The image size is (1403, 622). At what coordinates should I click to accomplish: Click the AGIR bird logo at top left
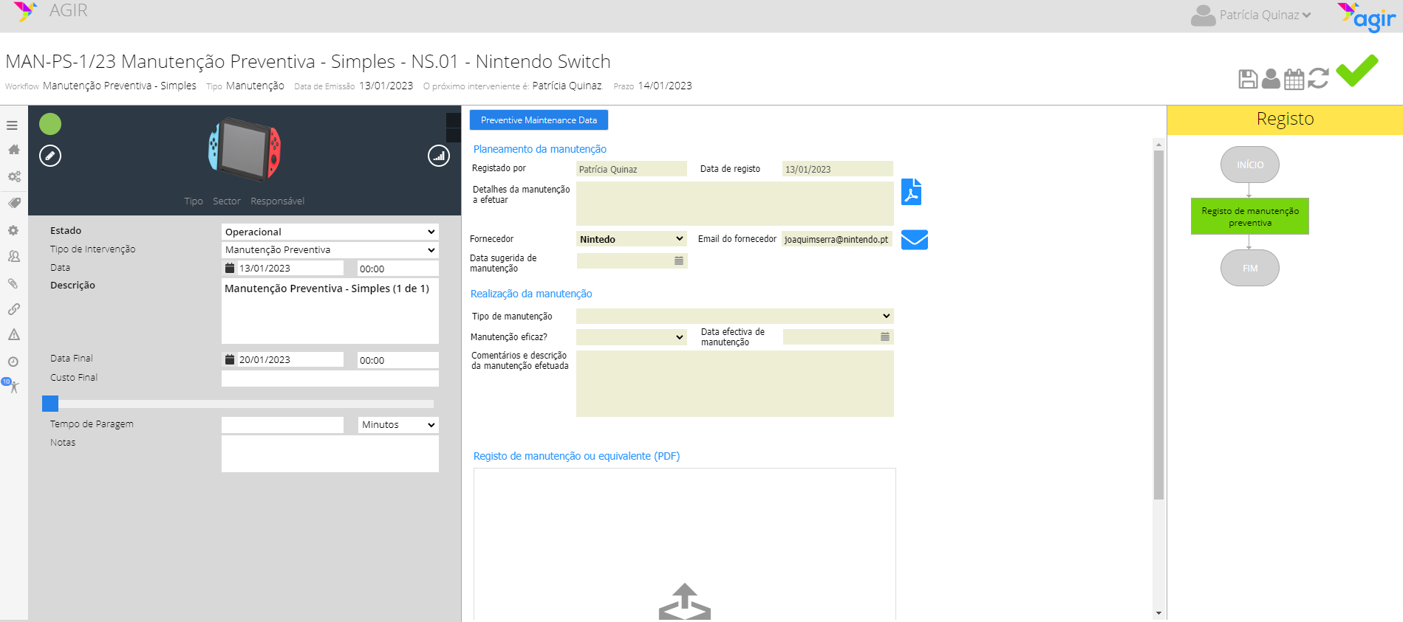25,11
